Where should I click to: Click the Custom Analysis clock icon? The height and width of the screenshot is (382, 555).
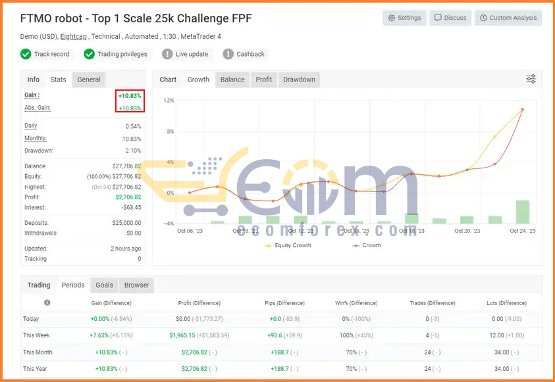483,18
